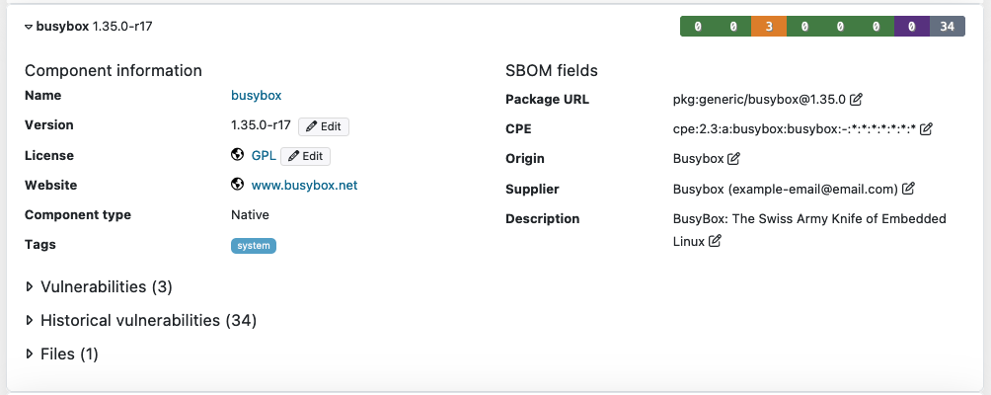
Task: Click the gray badge showing 34
Action: [x=947, y=27]
